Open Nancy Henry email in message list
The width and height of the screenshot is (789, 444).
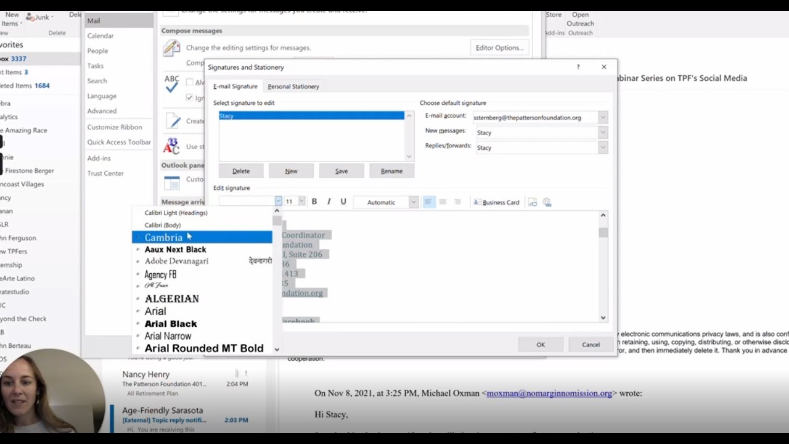click(x=185, y=384)
